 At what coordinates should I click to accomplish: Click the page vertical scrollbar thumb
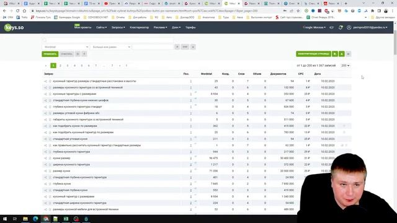(x=395, y=43)
